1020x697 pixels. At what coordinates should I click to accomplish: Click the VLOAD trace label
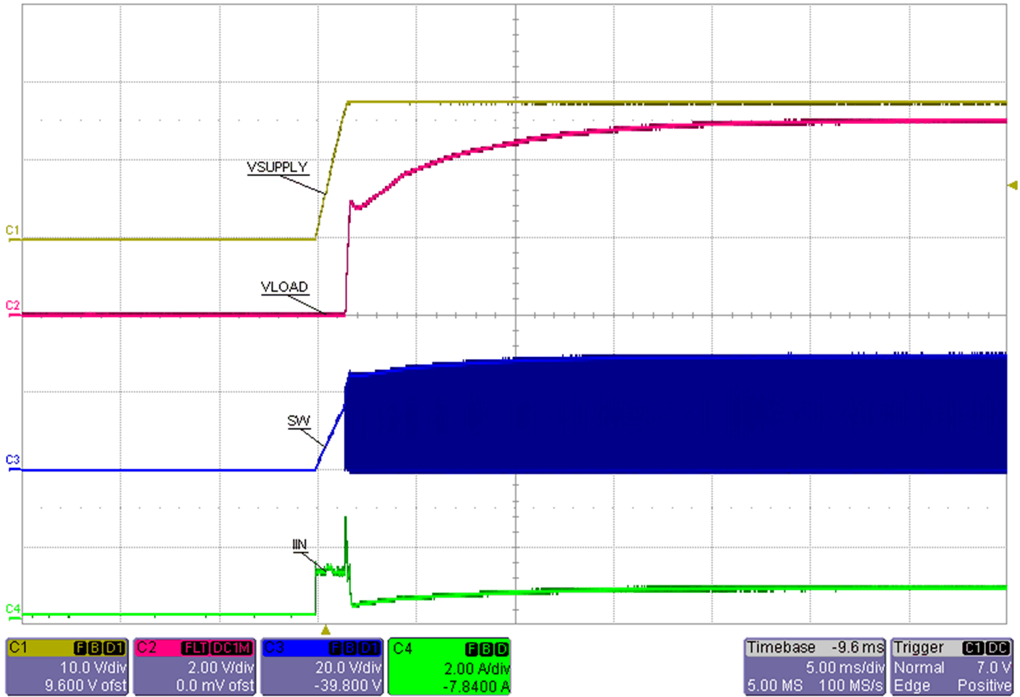tap(284, 287)
